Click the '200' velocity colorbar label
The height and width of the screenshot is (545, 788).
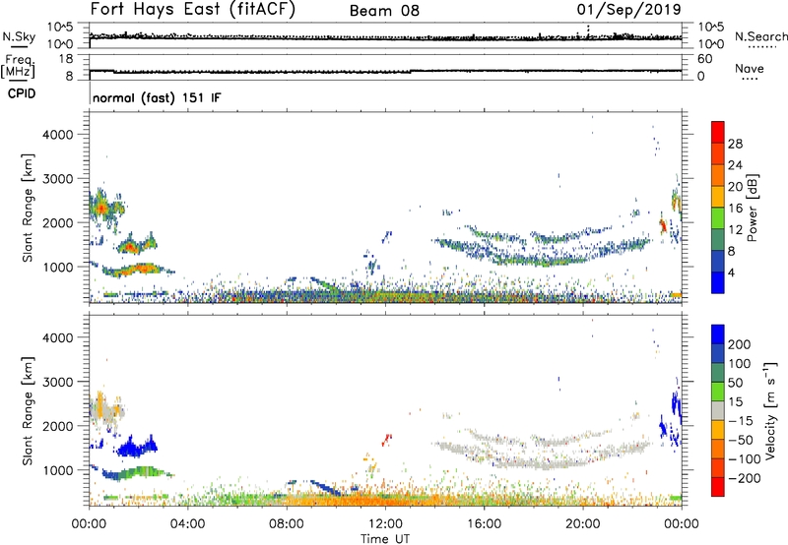coord(740,344)
